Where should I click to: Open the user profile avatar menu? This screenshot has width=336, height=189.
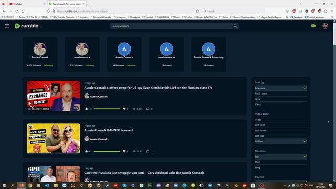pyautogui.click(x=325, y=26)
